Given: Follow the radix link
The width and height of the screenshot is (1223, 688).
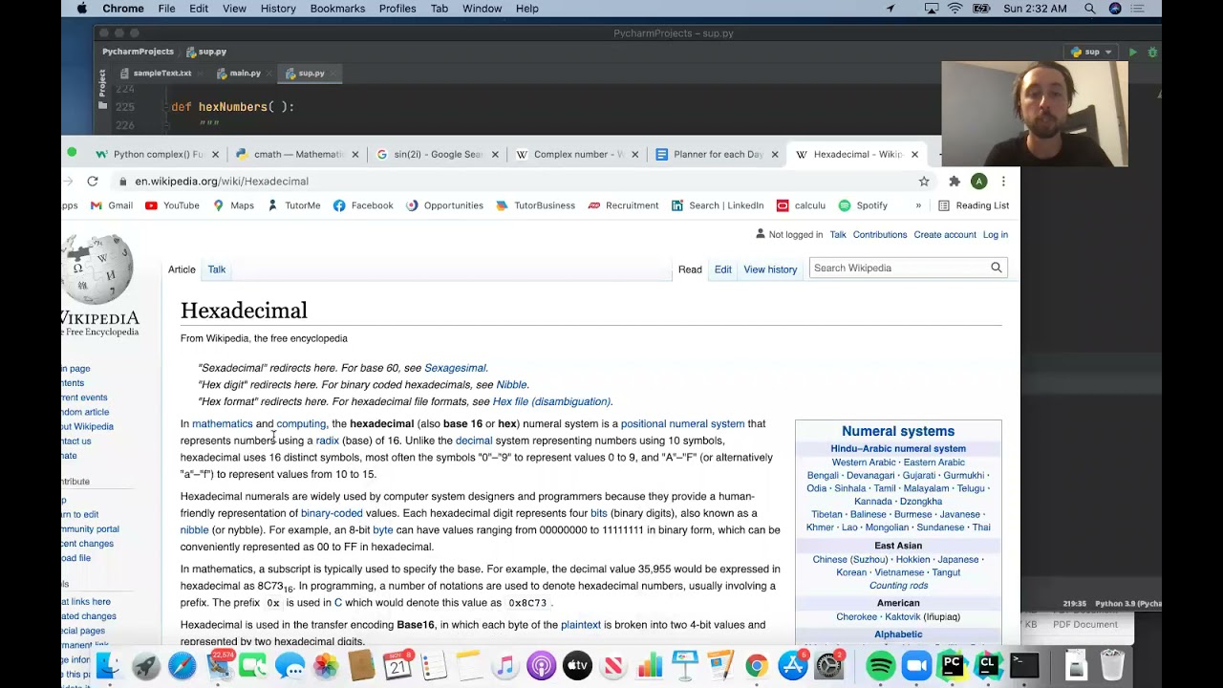Looking at the screenshot, I should pyautogui.click(x=328, y=441).
